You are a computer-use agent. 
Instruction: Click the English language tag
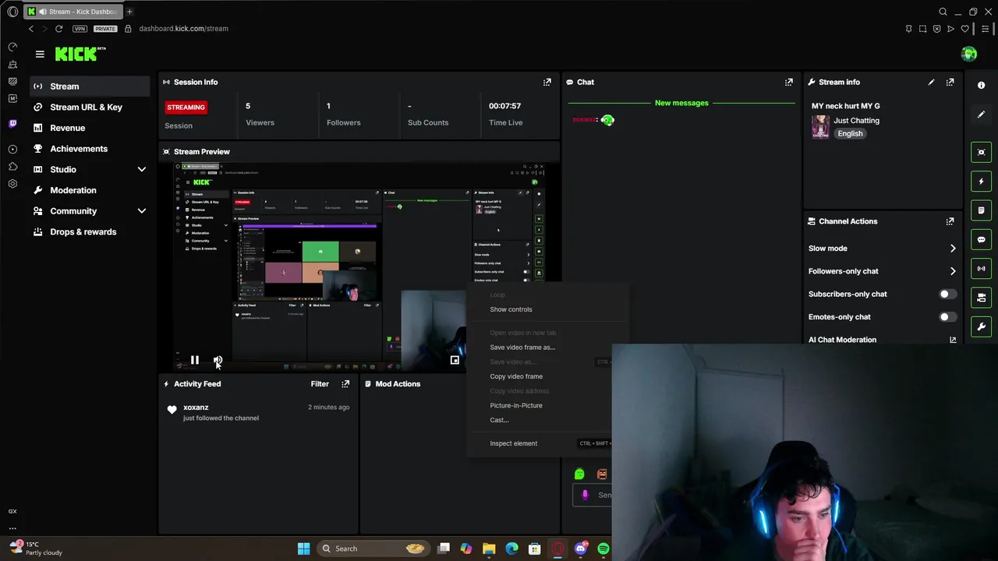pyautogui.click(x=850, y=133)
